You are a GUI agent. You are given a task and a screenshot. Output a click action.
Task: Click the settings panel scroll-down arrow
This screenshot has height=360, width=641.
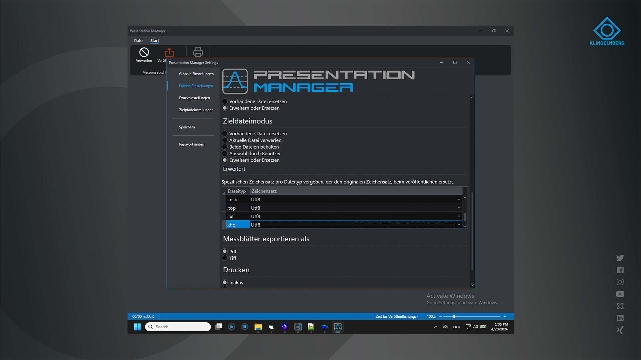click(x=472, y=285)
